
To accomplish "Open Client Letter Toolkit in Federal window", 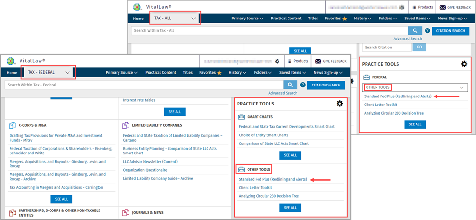I will (255, 188).
